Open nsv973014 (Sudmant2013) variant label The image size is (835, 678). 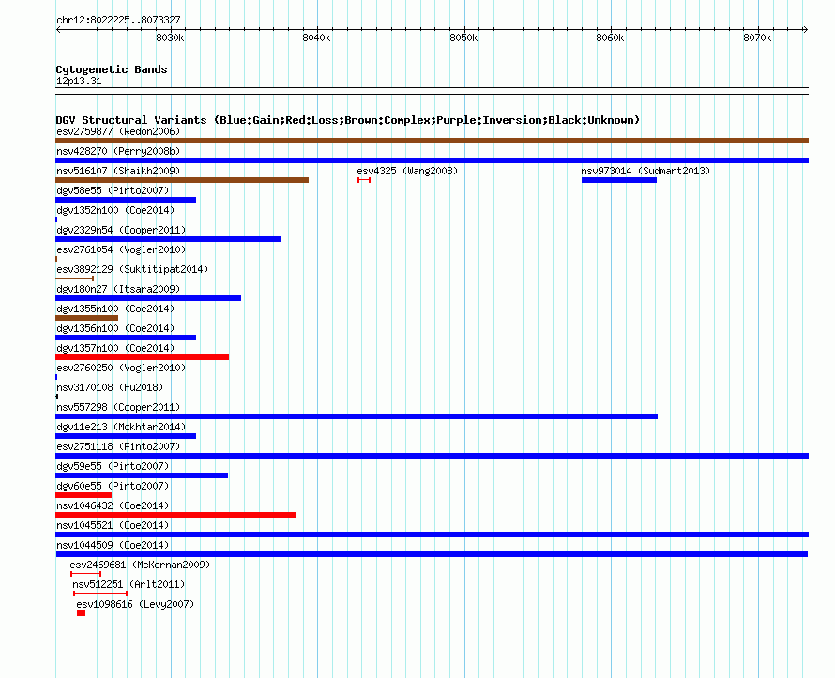click(x=645, y=171)
